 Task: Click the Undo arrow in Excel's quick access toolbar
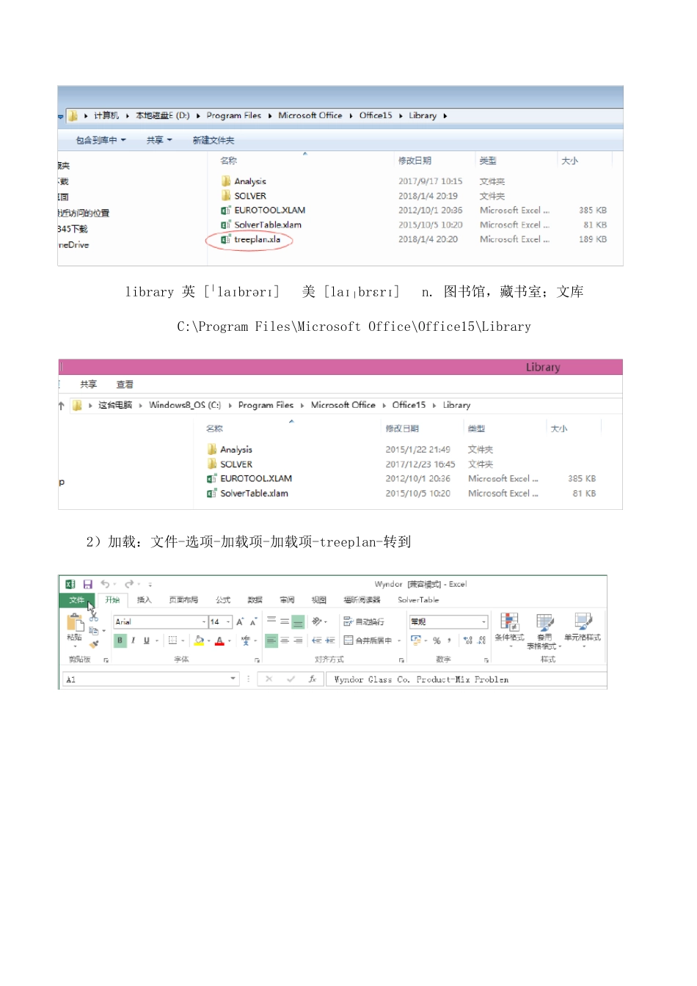pos(105,584)
